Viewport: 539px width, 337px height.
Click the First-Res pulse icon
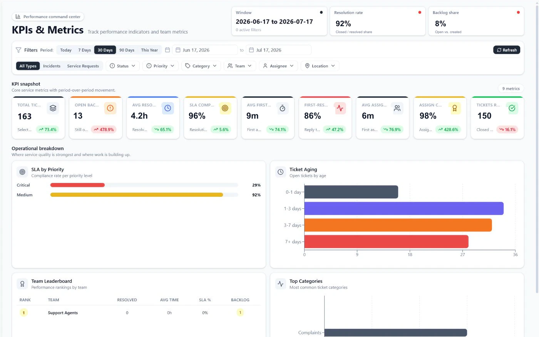click(340, 108)
